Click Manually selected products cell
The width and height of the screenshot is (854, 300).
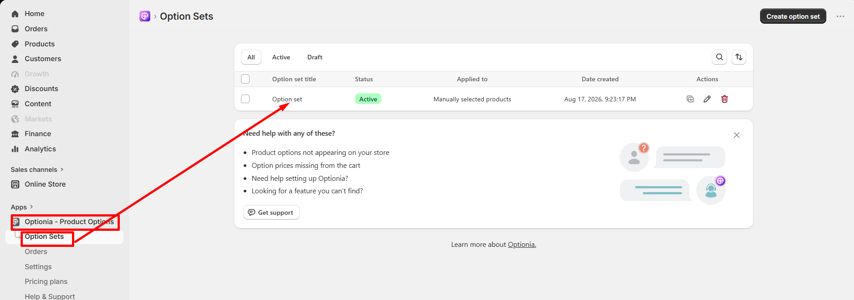click(472, 99)
